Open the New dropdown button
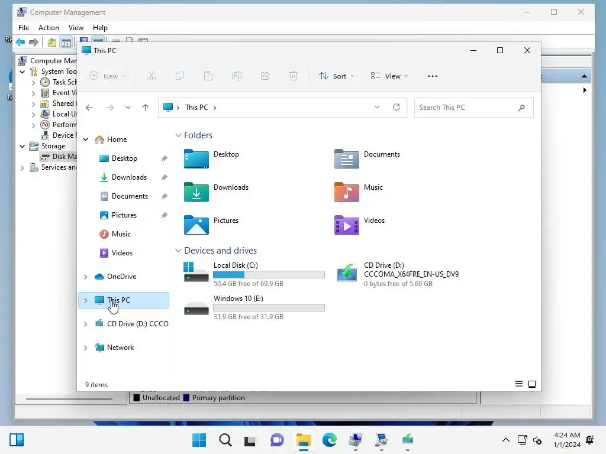Image resolution: width=606 pixels, height=454 pixels. 108,76
